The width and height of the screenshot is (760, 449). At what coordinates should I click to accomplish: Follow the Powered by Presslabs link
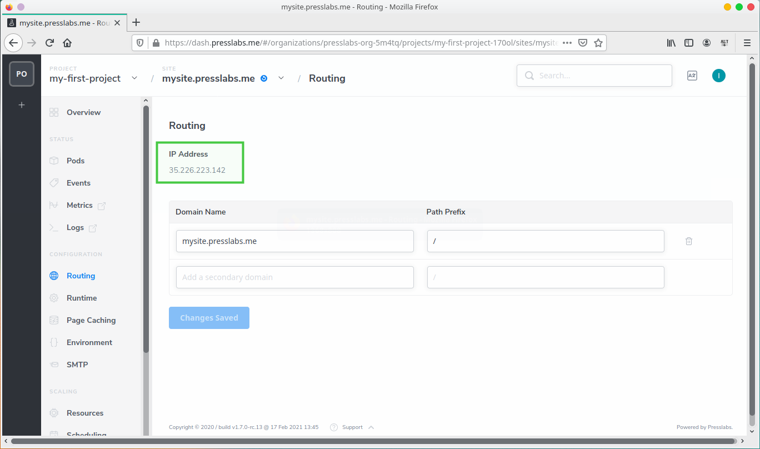(x=704, y=427)
